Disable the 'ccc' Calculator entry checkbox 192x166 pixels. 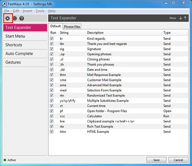pyautogui.click(x=52, y=116)
